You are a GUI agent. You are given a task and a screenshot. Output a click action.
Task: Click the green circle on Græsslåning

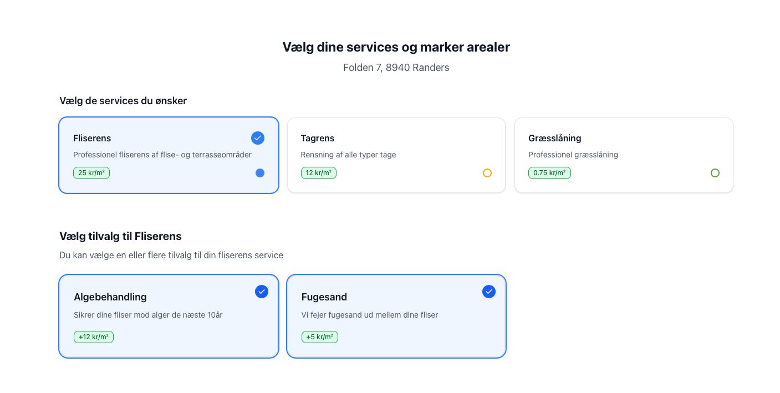[x=715, y=173]
